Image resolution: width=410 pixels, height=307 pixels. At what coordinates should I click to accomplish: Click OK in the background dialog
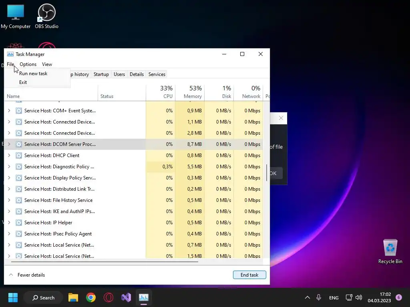(x=276, y=173)
